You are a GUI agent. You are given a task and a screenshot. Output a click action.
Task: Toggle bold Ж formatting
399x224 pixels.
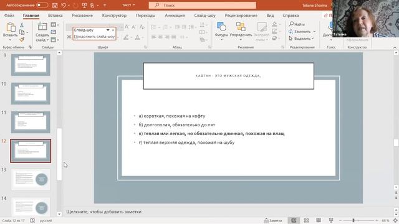(69, 37)
